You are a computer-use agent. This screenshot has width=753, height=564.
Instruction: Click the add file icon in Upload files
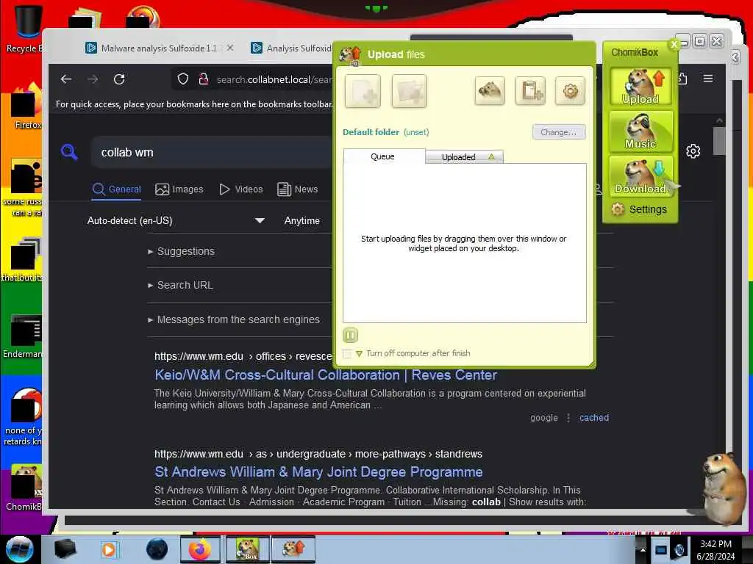[x=363, y=90]
